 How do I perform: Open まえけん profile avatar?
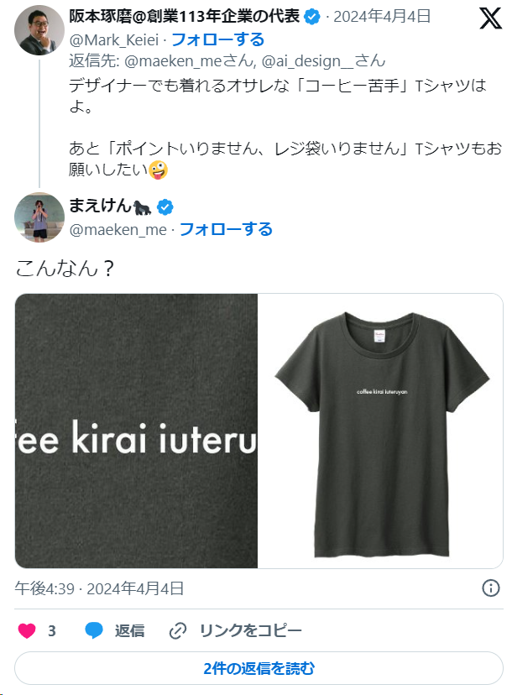[39, 217]
